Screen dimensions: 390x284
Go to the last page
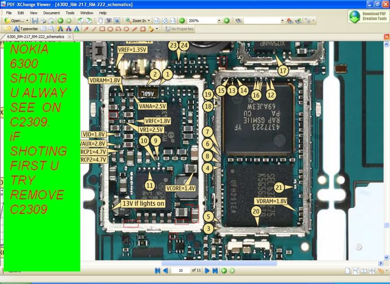tap(215, 271)
